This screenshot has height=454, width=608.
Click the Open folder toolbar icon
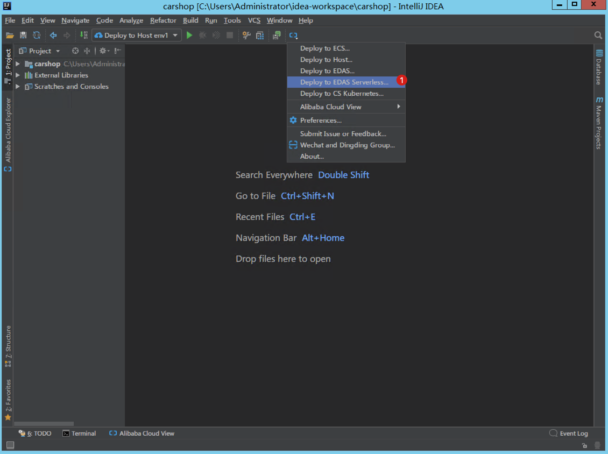click(x=10, y=36)
